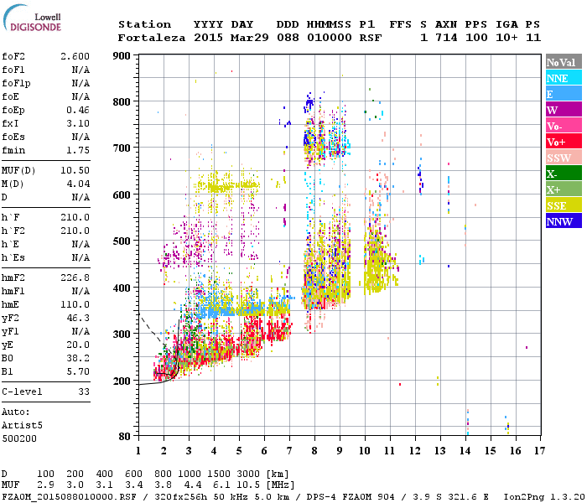Click the hmF2 value 226.8
Image resolution: width=587 pixels, height=503 pixels.
click(75, 277)
